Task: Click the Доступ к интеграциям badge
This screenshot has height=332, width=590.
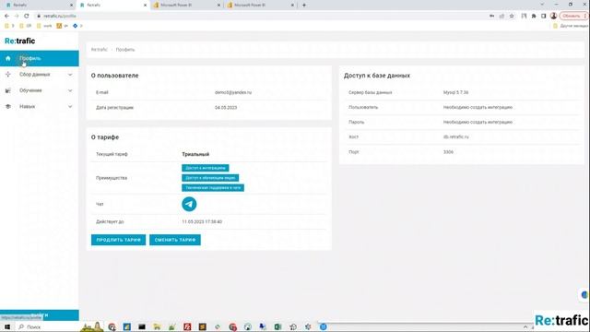Action: point(205,168)
